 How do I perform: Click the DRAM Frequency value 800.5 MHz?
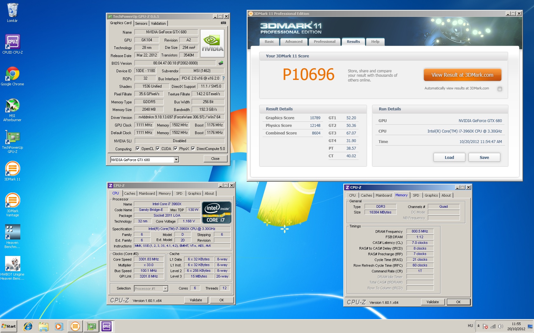(420, 231)
